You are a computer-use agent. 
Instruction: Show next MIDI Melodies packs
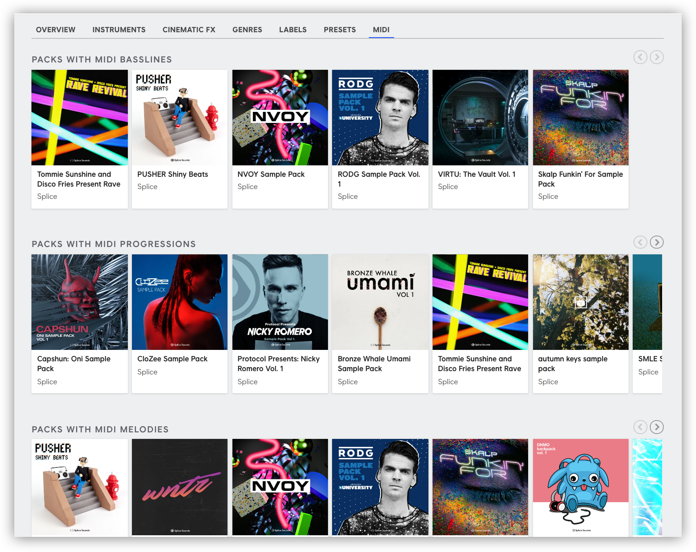[656, 427]
